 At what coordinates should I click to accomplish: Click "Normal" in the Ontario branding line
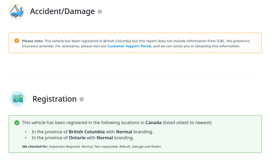(x=105, y=138)
